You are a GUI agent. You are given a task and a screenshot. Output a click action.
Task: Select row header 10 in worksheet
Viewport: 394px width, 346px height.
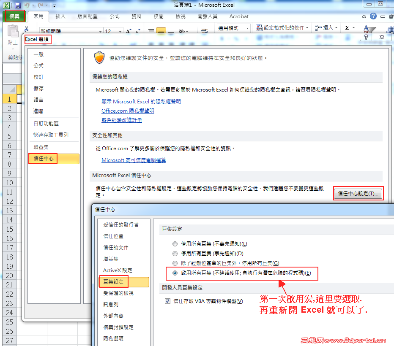(10, 183)
